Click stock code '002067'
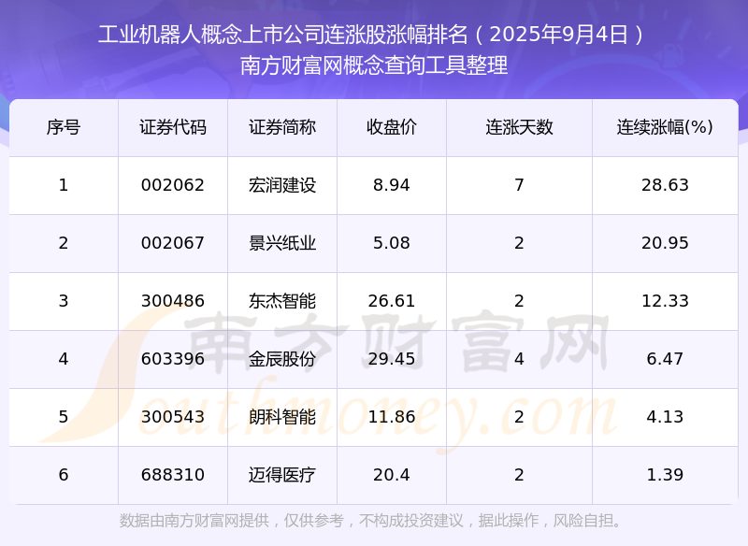748x546 pixels. (x=173, y=243)
